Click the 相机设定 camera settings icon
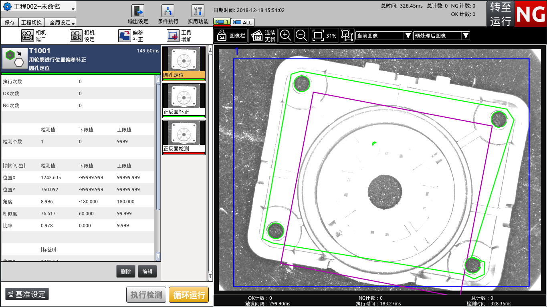This screenshot has width=547, height=307. 76,36
